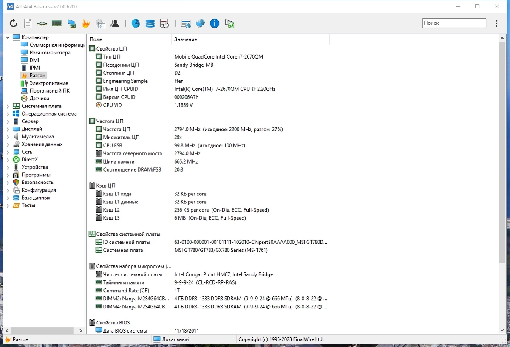This screenshot has height=347, width=510.
Task: Select the Конфигурация tree item
Action: [x=34, y=190]
